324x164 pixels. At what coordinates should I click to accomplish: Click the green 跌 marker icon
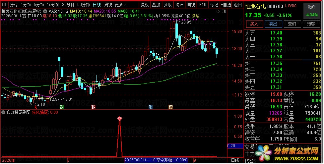coord(62,107)
